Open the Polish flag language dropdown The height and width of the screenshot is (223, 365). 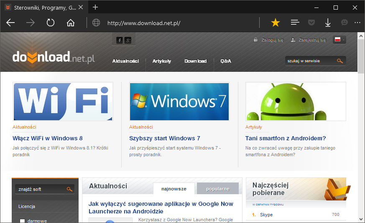click(x=339, y=40)
